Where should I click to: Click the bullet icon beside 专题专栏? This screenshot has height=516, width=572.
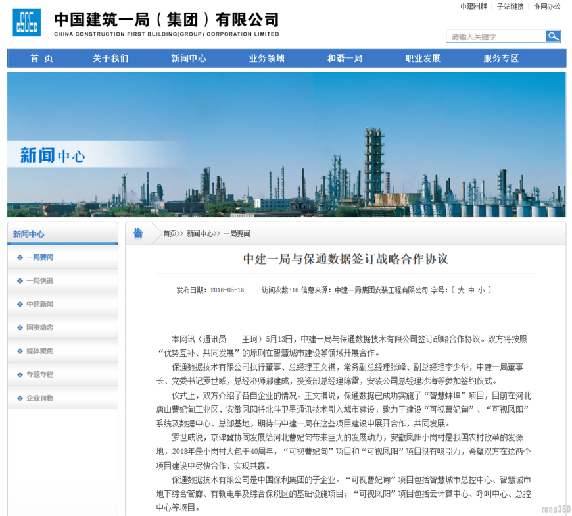[20, 374]
